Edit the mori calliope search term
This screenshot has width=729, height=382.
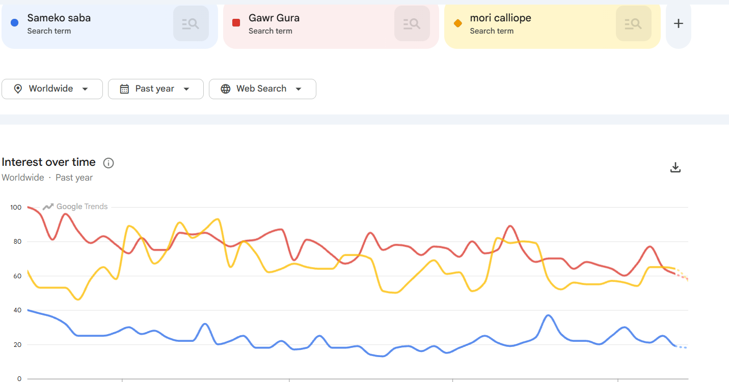500,18
